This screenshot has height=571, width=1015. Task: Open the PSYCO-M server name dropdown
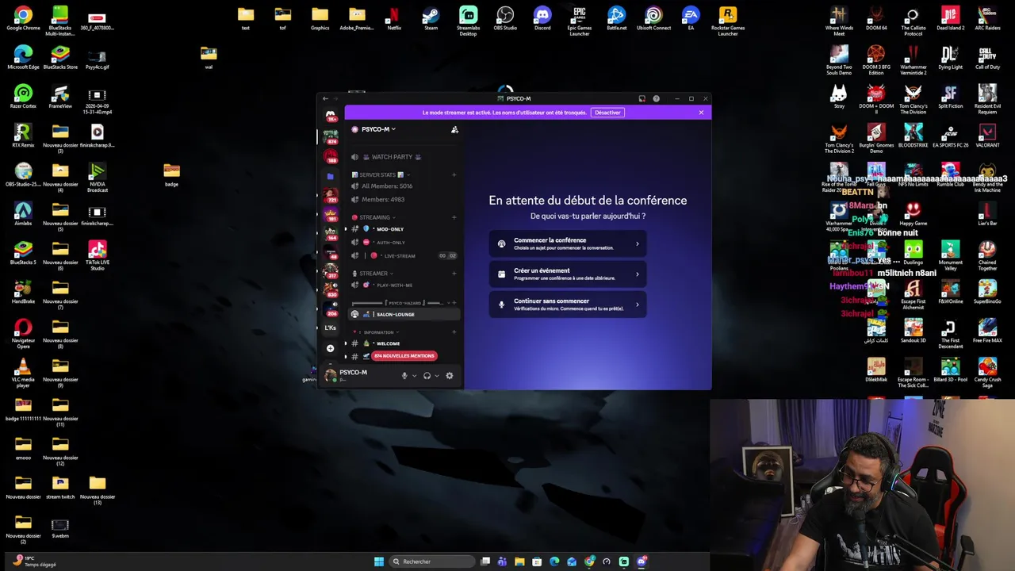[378, 129]
